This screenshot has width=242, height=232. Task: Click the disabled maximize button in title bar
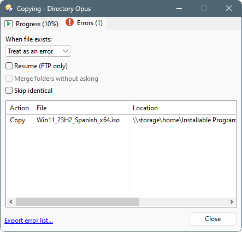point(204,8)
